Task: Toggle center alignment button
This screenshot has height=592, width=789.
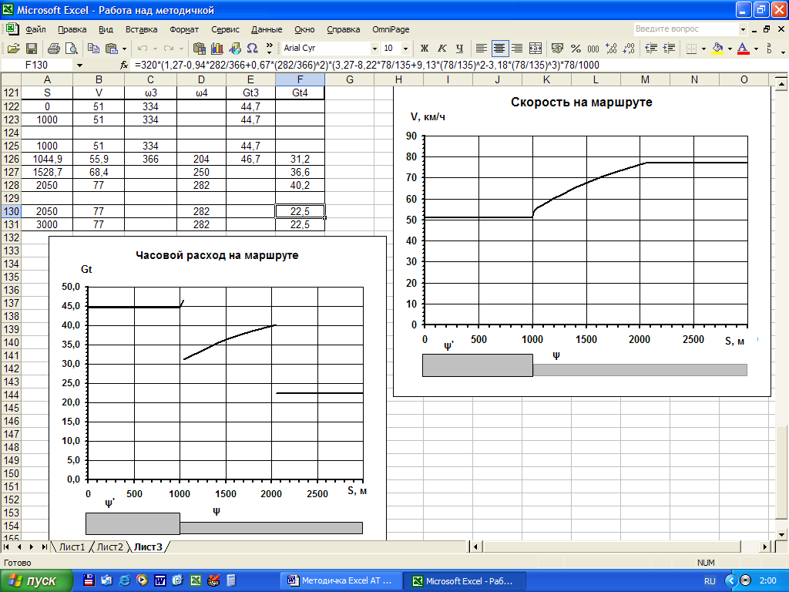Action: 499,49
